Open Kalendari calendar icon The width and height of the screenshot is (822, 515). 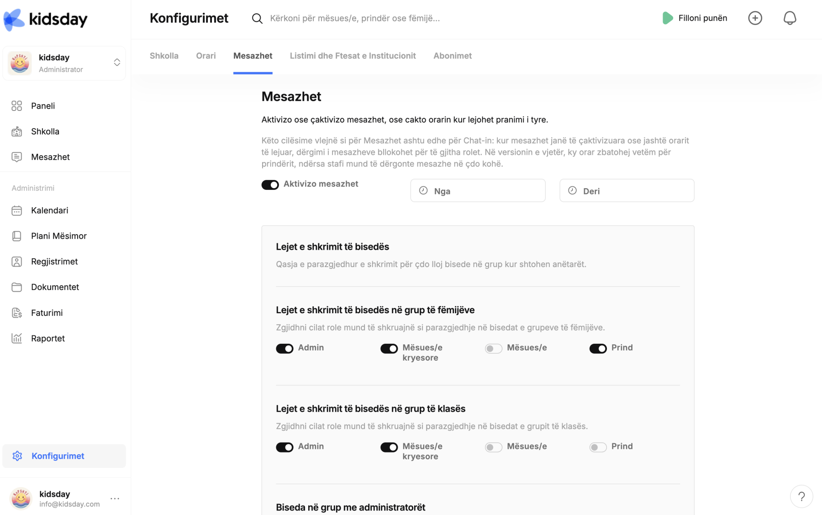click(17, 210)
